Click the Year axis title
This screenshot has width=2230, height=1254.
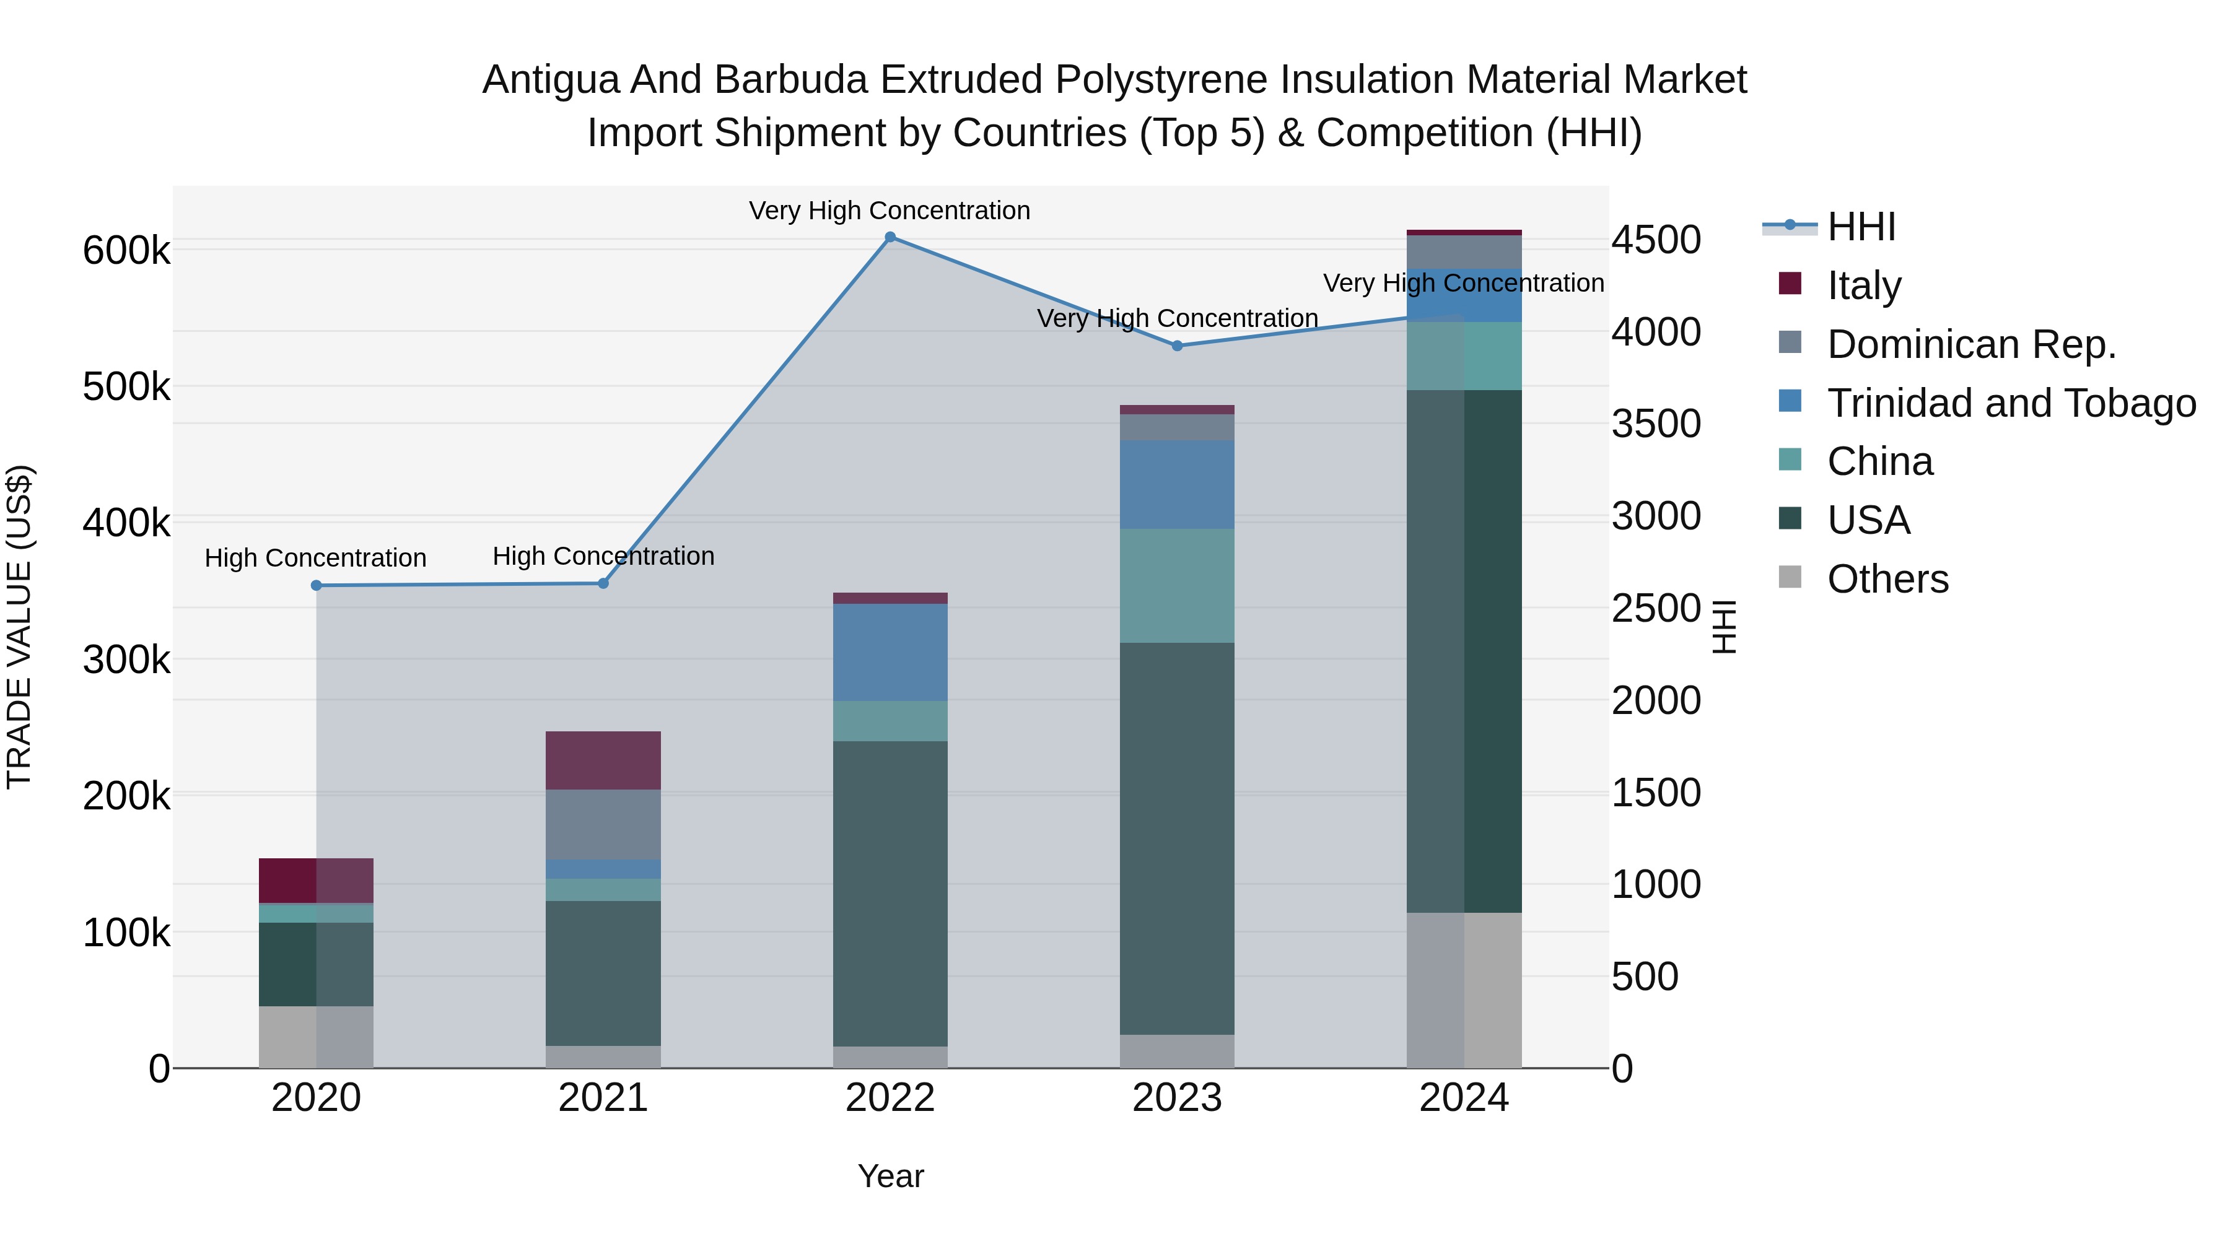tap(891, 1176)
